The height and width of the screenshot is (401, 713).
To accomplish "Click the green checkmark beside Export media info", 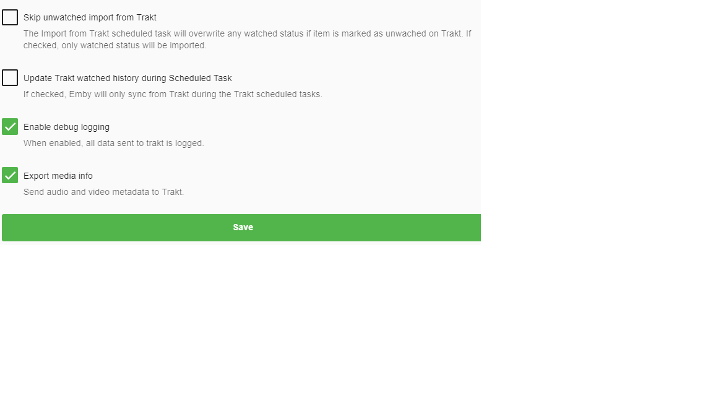I will click(x=10, y=176).
